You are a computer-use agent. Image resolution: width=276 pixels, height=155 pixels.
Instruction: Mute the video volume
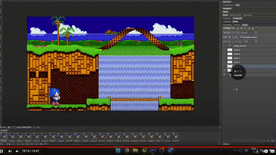coord(17,151)
